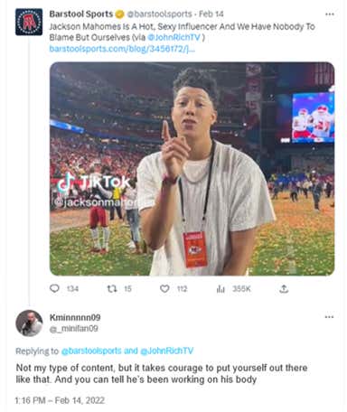
Task: Open @JohnRichTV in Replying to line
Action: (x=167, y=351)
